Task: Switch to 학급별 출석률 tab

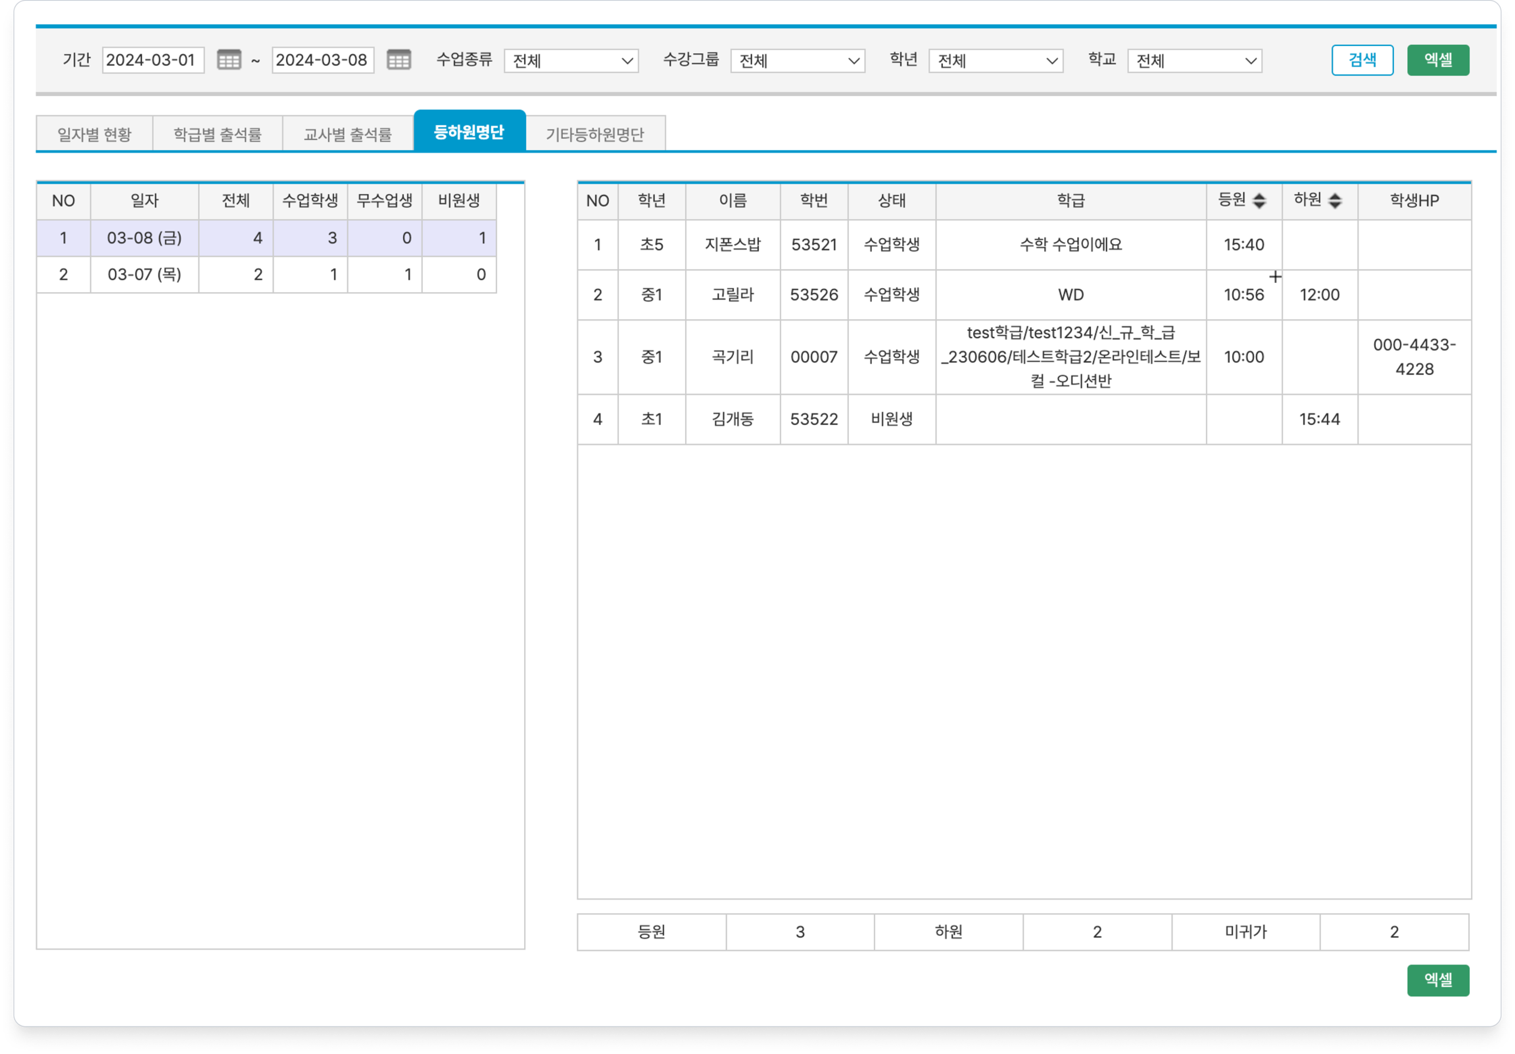Action: point(218,134)
